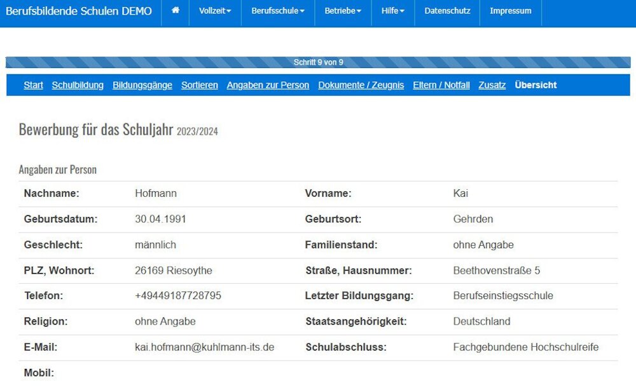Click the phone number +49449187728795
Image resolution: width=636 pixels, height=388 pixels.
178,296
